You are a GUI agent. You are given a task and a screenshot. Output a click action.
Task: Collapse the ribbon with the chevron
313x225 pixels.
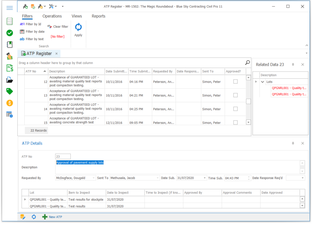[306, 45]
